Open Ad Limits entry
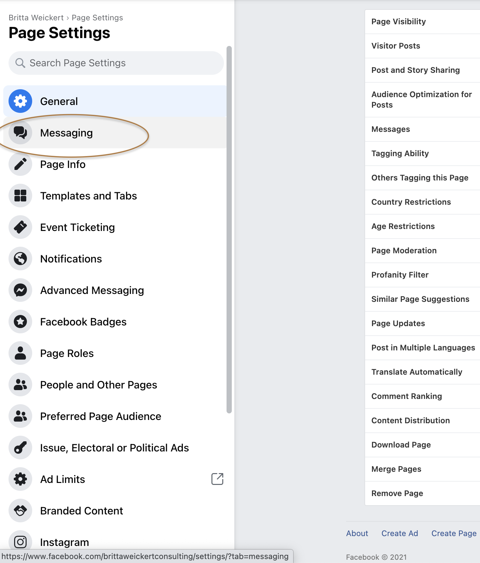 [x=115, y=479]
